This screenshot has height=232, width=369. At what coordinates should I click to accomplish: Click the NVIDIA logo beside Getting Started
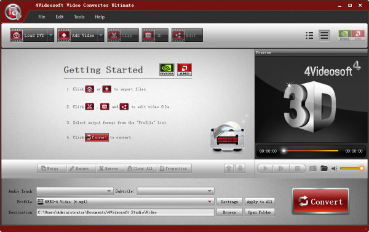(167, 70)
